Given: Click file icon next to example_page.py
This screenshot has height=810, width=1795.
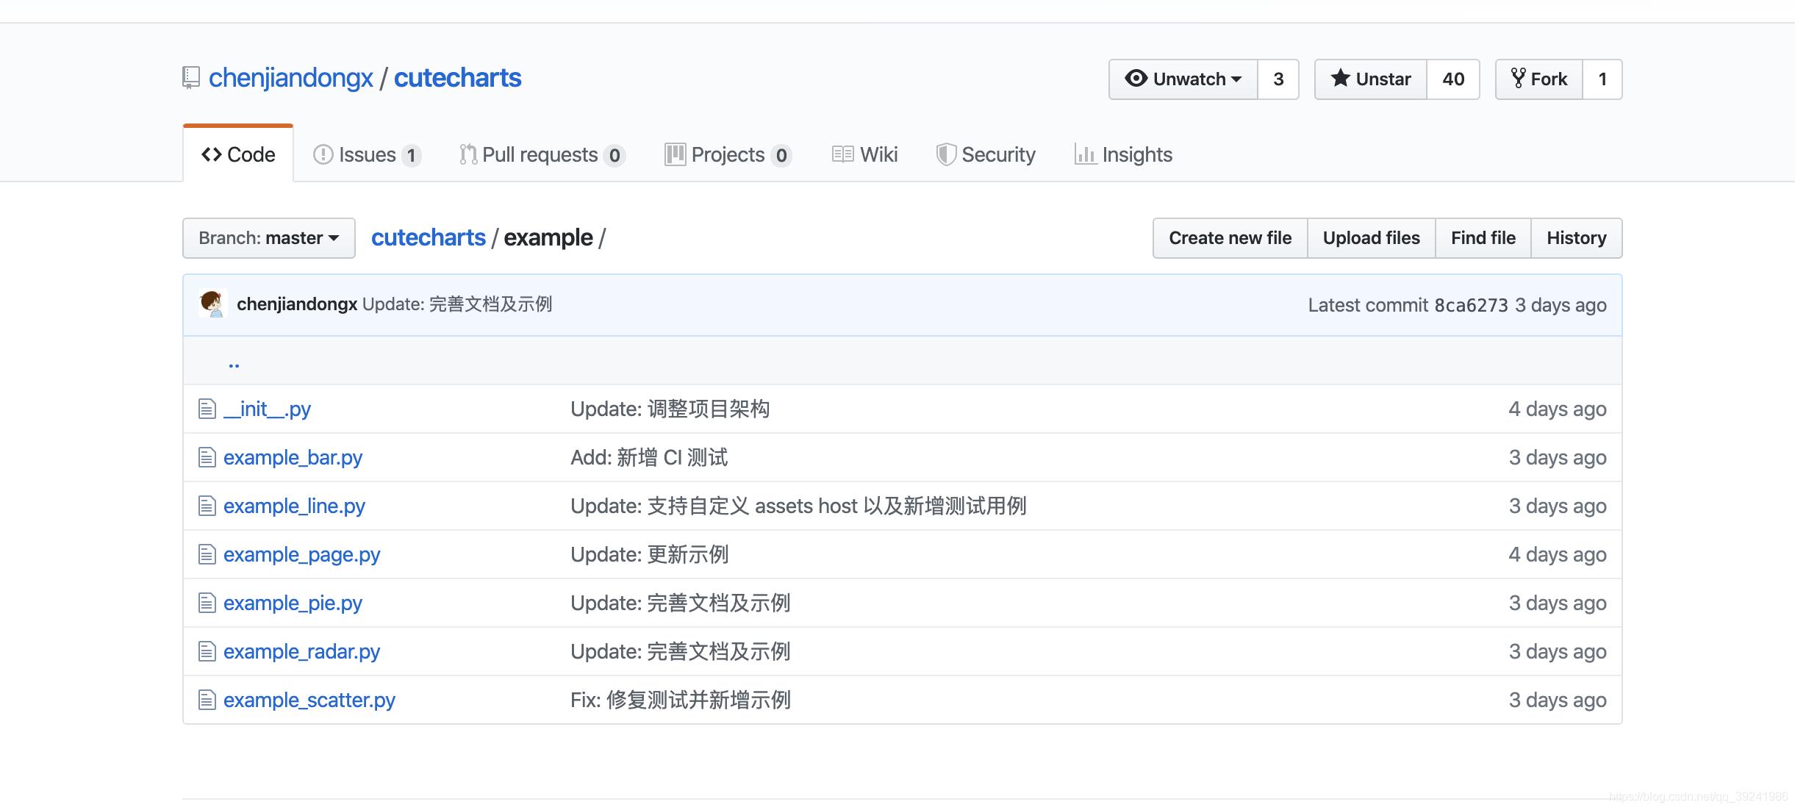Looking at the screenshot, I should tap(207, 554).
